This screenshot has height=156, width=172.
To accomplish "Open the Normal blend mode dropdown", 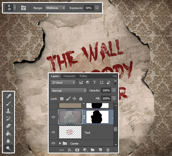I will [x=69, y=90].
